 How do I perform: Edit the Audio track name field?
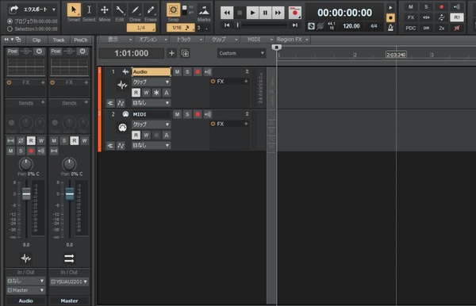152,72
